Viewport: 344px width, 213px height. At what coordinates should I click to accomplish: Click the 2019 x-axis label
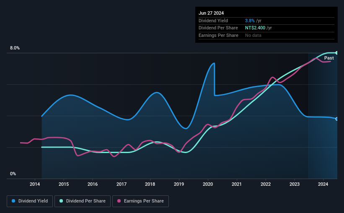(x=179, y=184)
